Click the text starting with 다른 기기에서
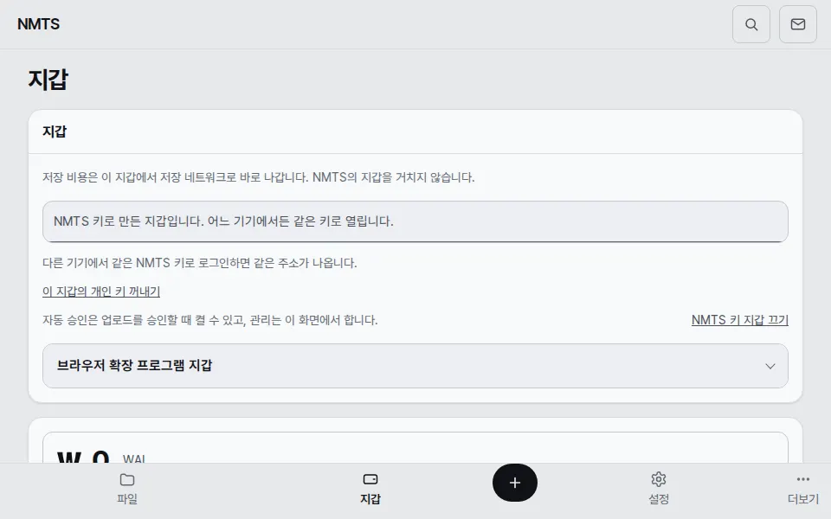The height and width of the screenshot is (519, 831). pyautogui.click(x=200, y=263)
